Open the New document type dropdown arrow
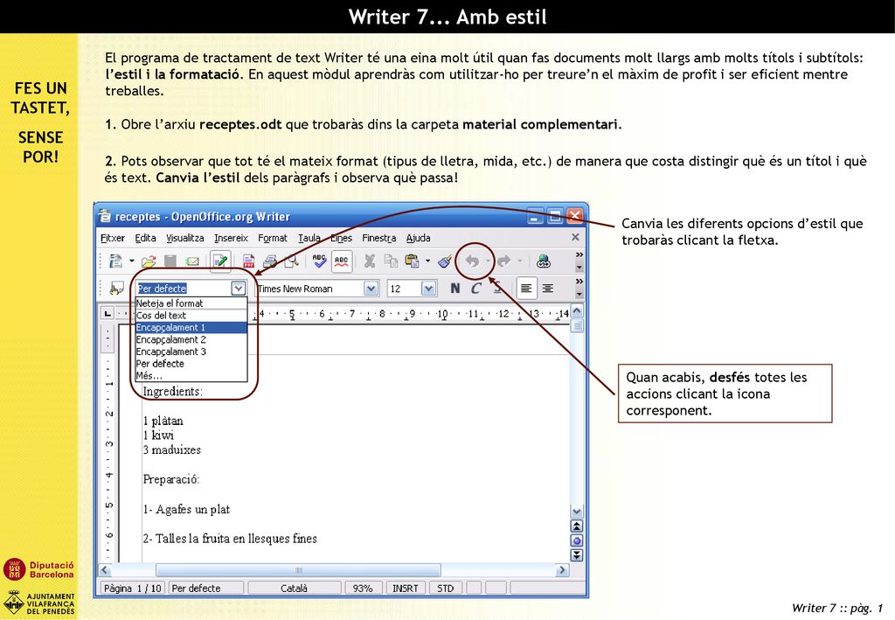This screenshot has height=620, width=895. pyautogui.click(x=131, y=261)
